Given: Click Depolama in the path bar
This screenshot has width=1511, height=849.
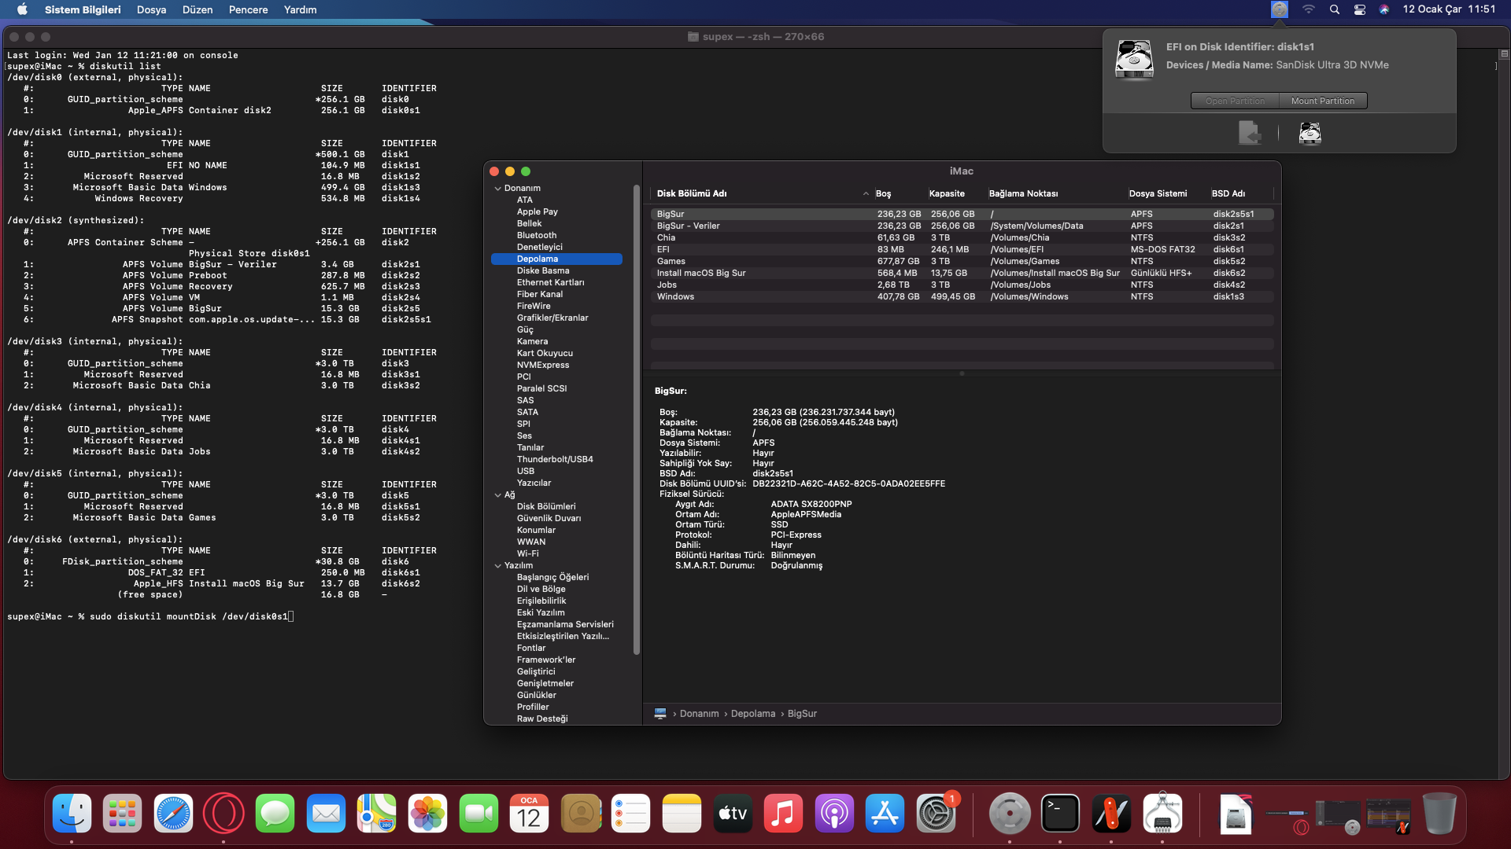Looking at the screenshot, I should click(753, 714).
